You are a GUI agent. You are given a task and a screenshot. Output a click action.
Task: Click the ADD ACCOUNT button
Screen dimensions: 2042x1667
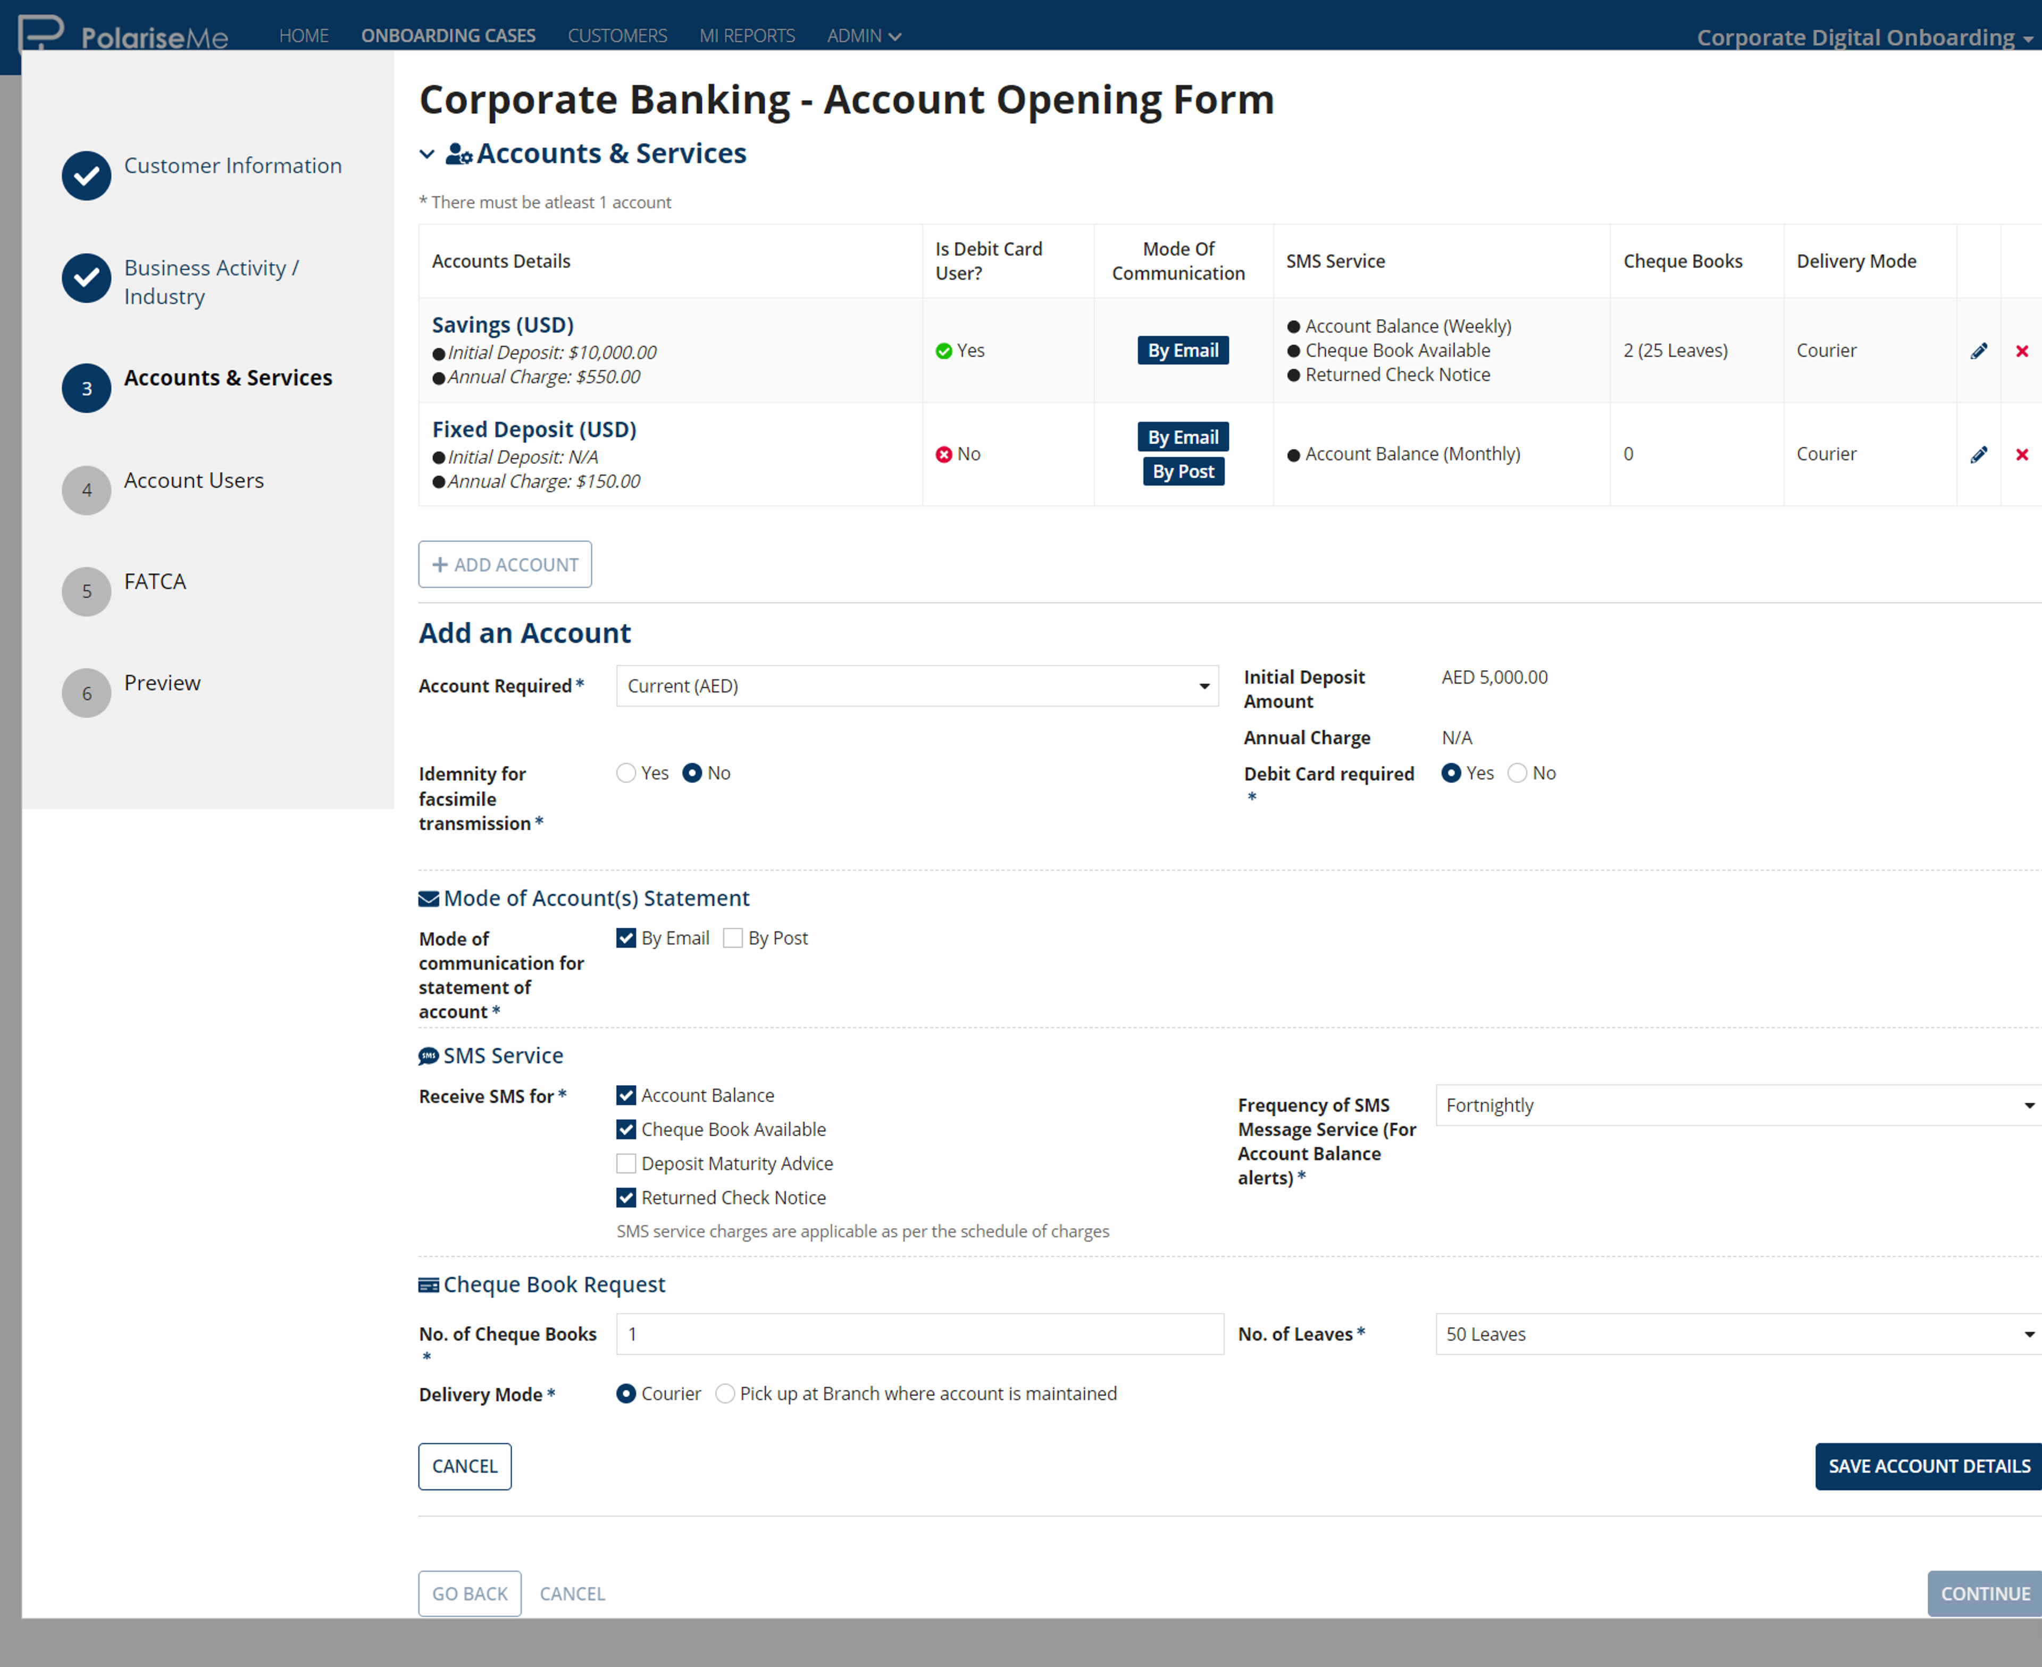pos(505,565)
